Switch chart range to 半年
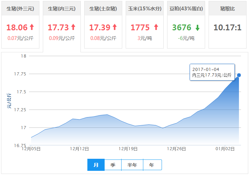 point(132,165)
